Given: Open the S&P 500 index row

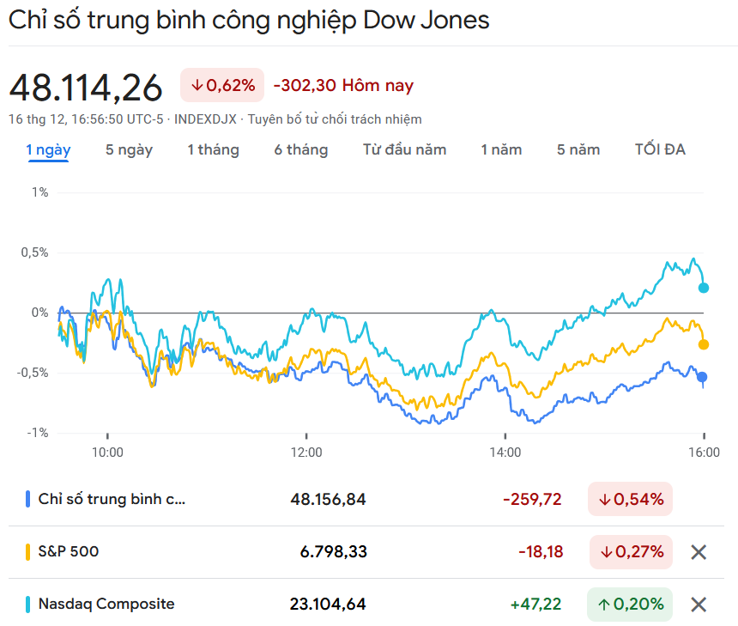Looking at the screenshot, I should [x=69, y=552].
